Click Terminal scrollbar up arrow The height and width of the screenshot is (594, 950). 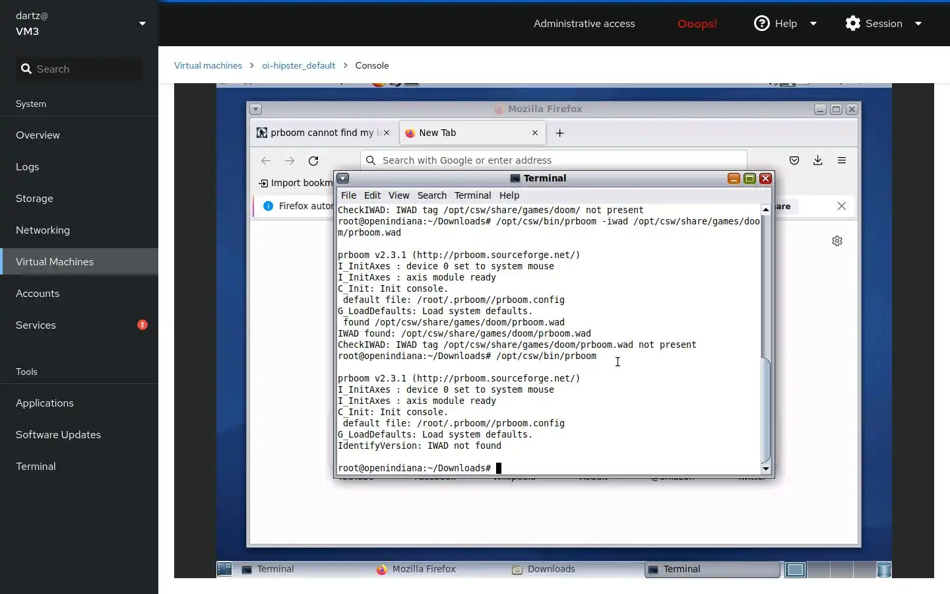pos(766,209)
